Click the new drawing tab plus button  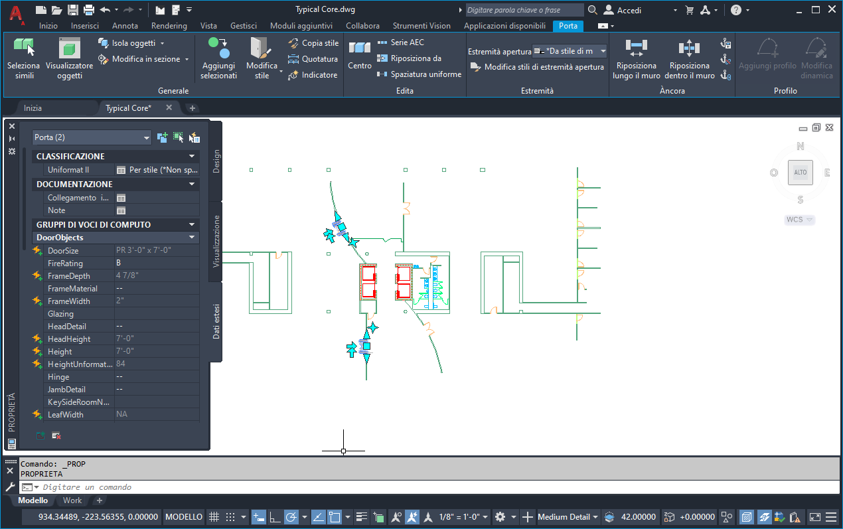tap(192, 108)
